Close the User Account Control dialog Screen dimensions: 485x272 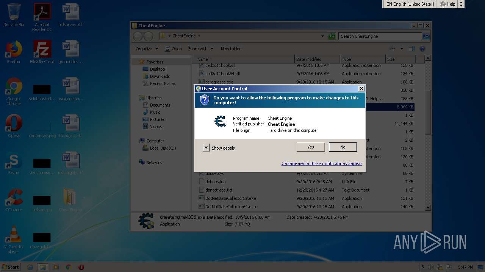(x=361, y=88)
